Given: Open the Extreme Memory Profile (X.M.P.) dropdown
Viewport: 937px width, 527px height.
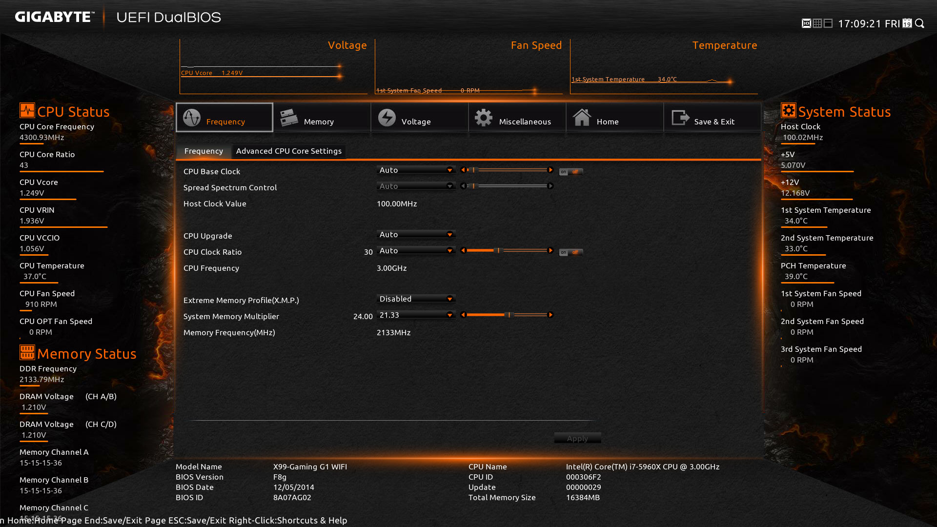Looking at the screenshot, I should pyautogui.click(x=416, y=299).
